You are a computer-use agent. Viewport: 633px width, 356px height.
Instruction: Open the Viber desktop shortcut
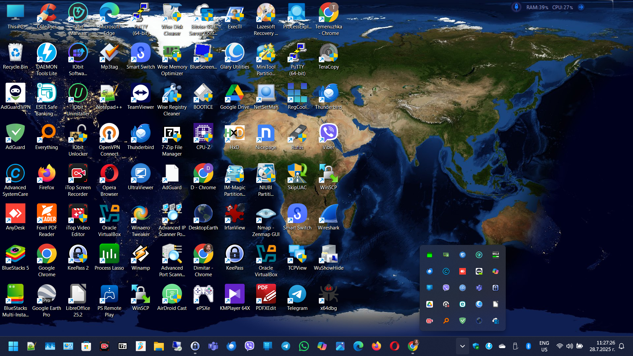click(x=328, y=137)
